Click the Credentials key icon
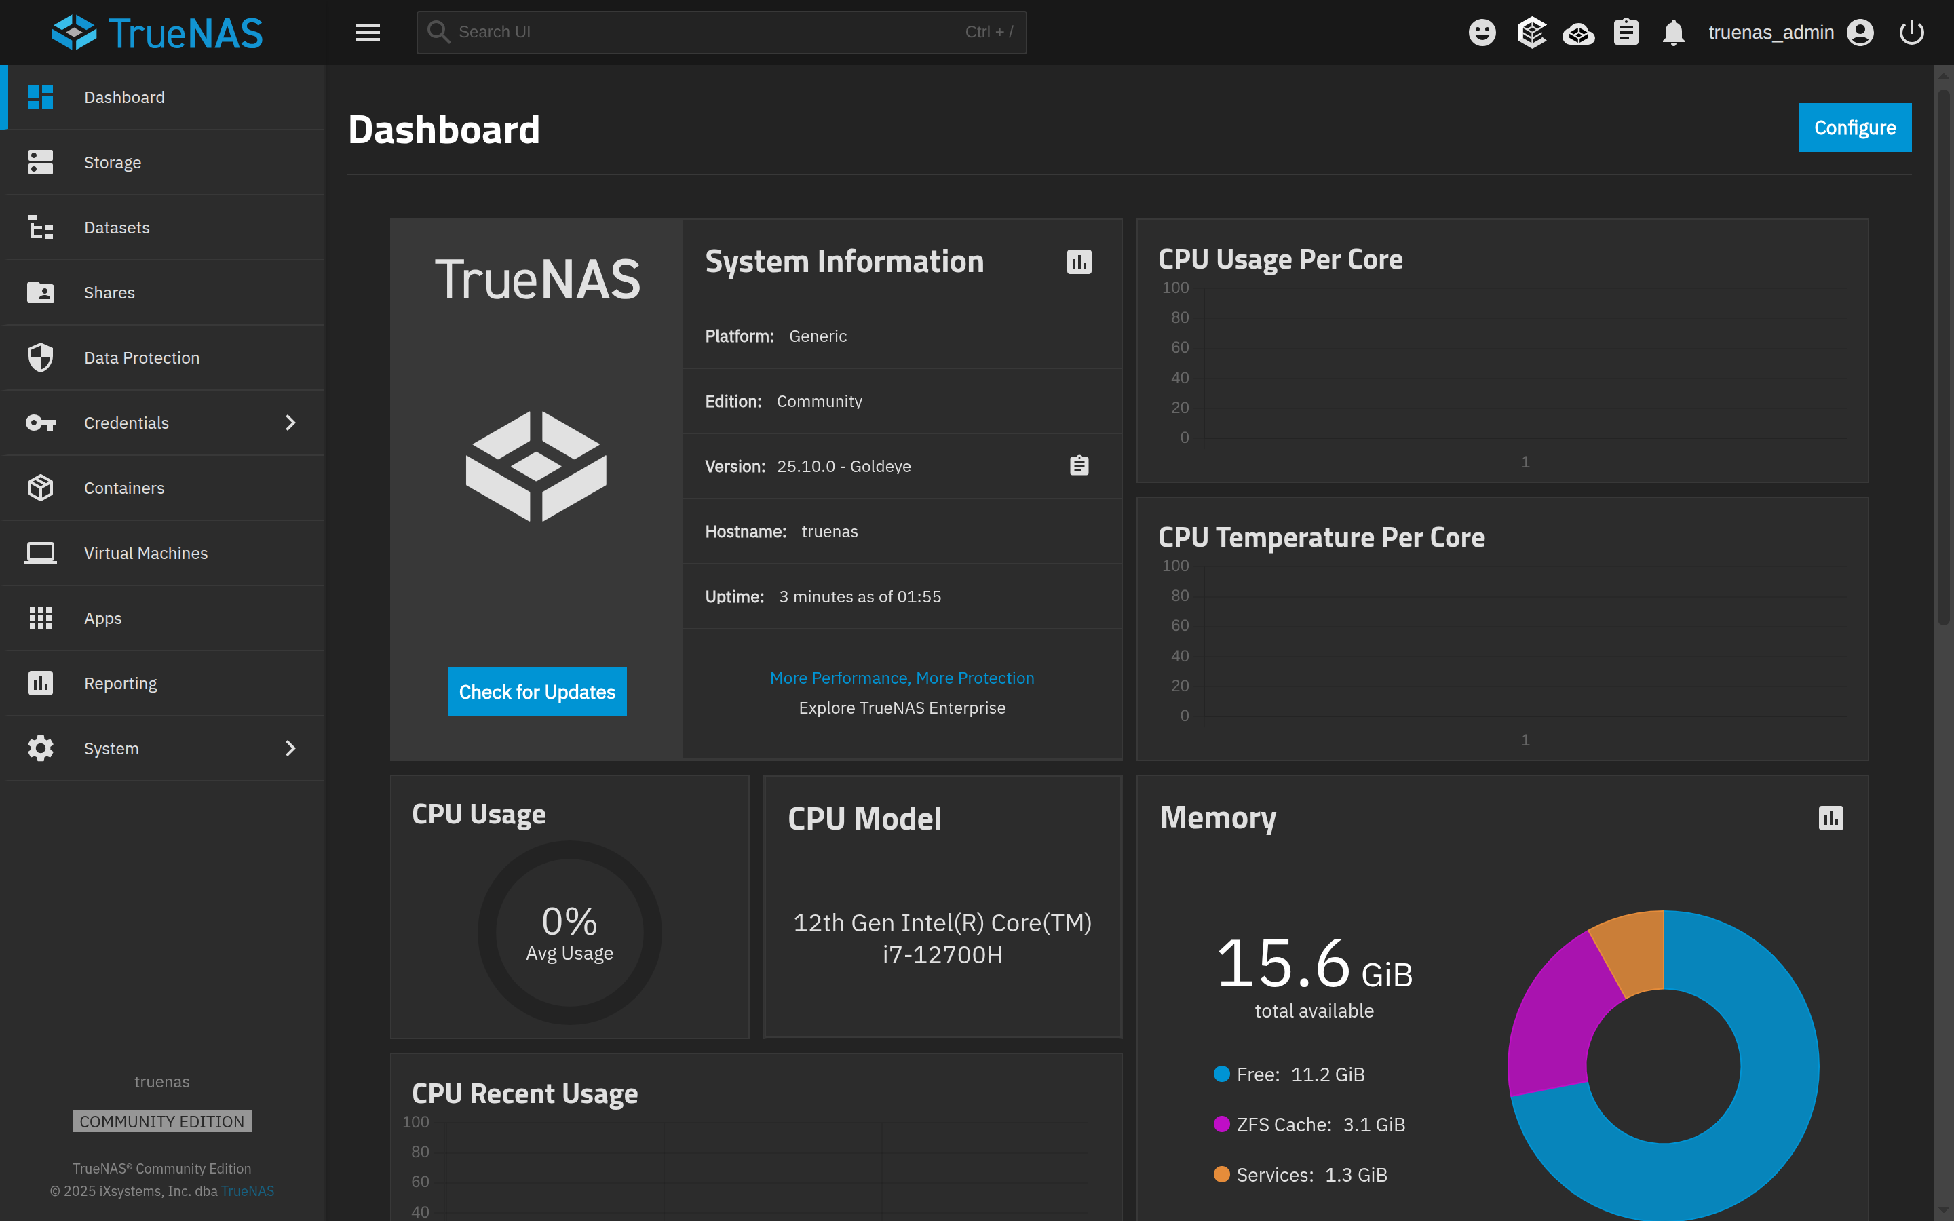The width and height of the screenshot is (1954, 1221). click(41, 423)
